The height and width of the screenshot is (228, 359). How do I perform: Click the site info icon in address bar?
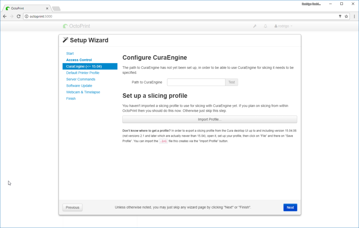click(x=27, y=16)
